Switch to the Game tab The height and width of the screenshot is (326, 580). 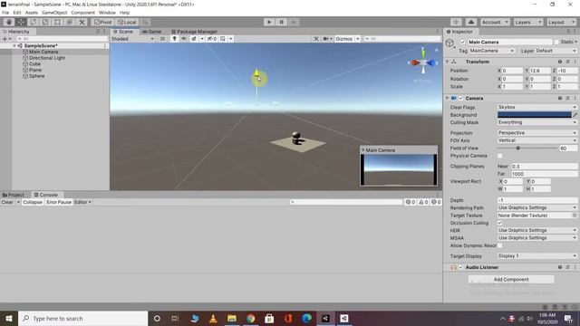tap(151, 32)
